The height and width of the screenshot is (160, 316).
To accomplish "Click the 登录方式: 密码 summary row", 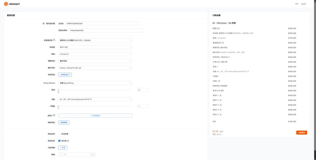I will 255,91.
